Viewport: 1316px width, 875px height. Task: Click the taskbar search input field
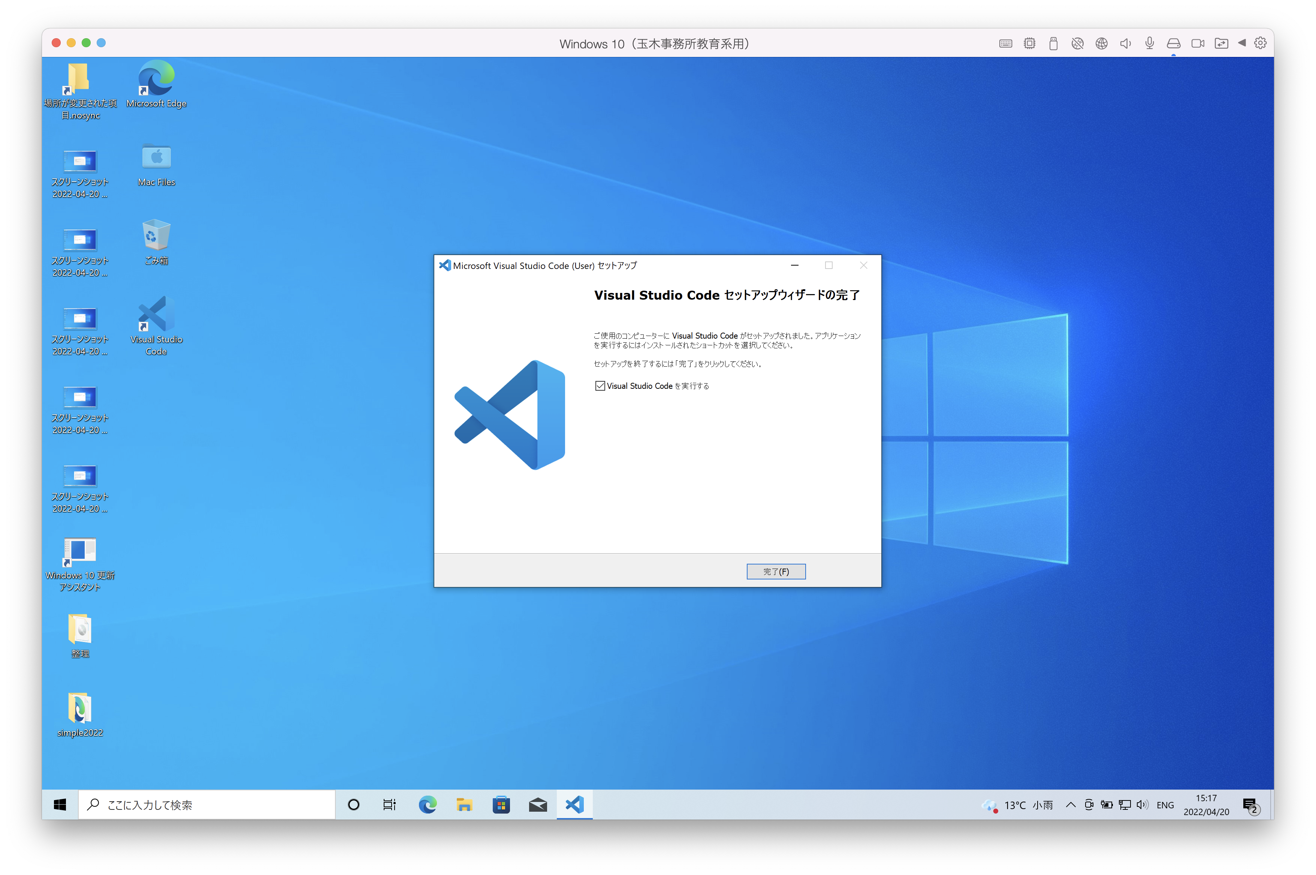pyautogui.click(x=206, y=805)
